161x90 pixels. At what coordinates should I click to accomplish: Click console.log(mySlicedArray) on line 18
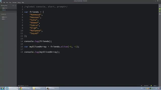pyautogui.click(x=42, y=52)
